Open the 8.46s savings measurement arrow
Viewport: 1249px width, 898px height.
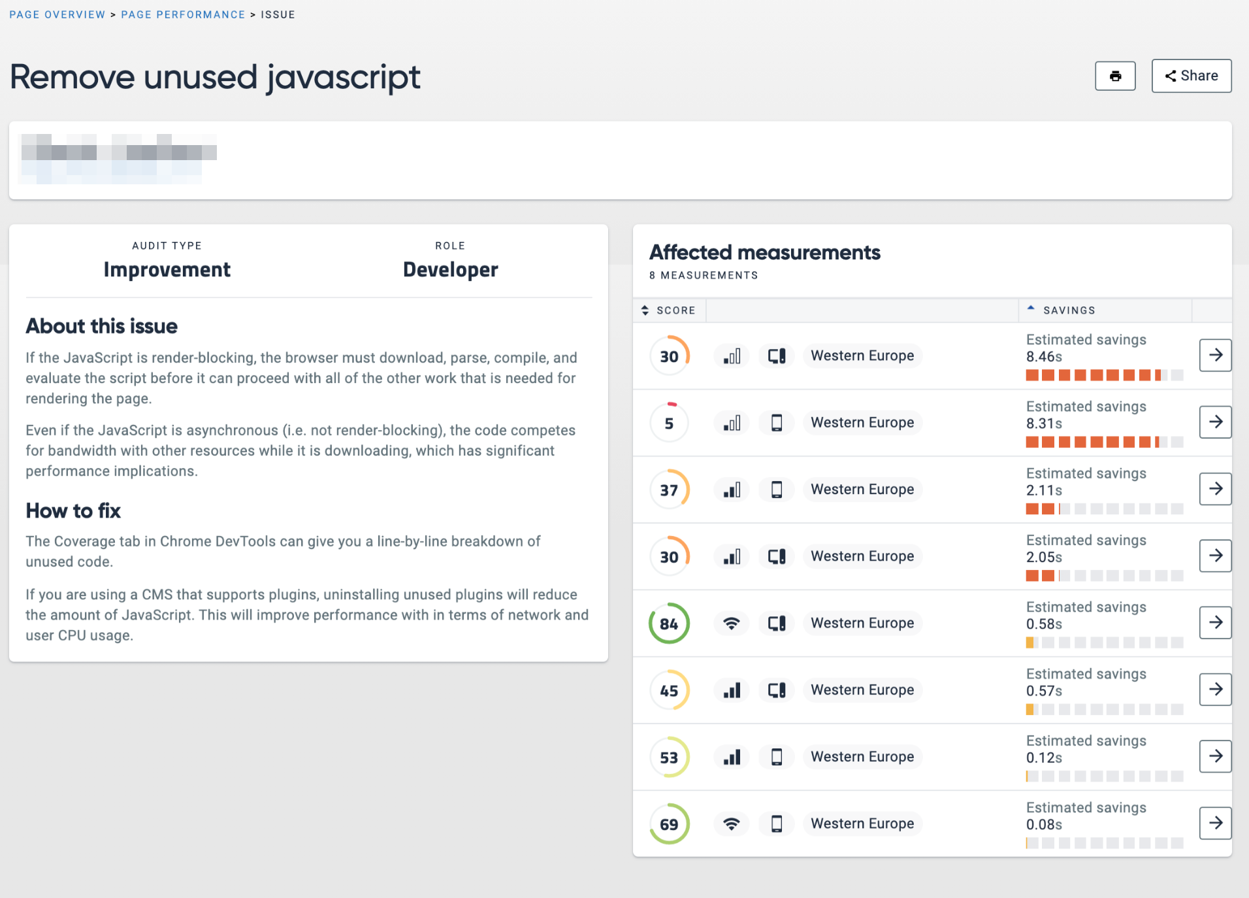[x=1215, y=355]
